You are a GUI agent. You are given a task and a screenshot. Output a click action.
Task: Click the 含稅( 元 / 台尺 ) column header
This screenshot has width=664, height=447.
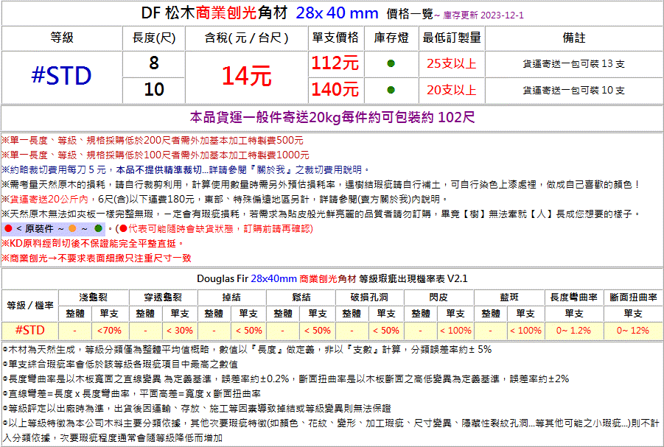(246, 38)
